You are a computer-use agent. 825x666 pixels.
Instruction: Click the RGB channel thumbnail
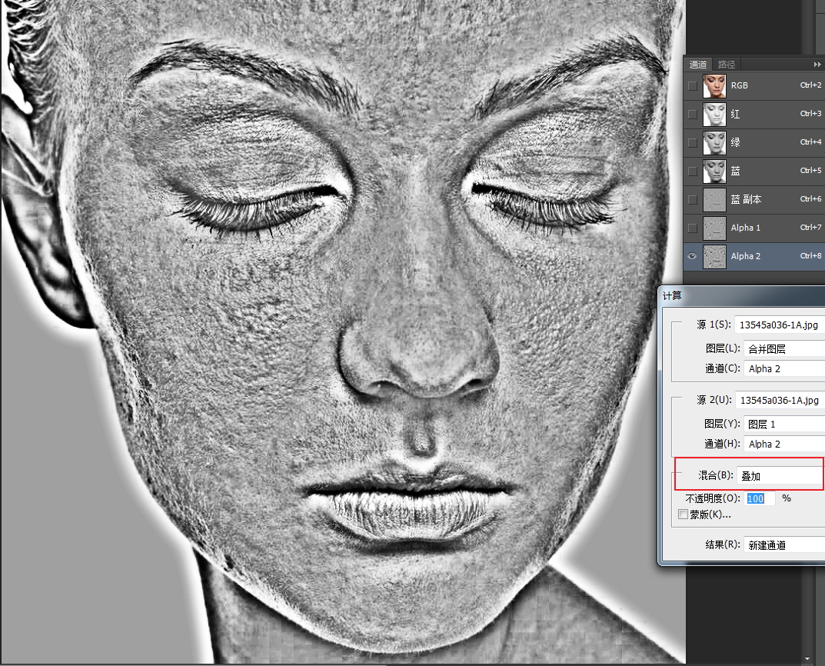(714, 85)
